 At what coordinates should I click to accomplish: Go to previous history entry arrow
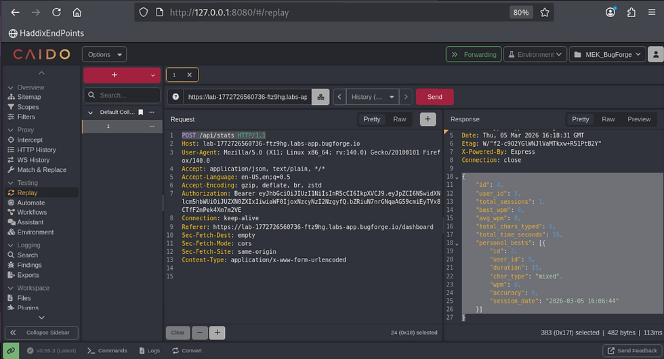pos(339,97)
